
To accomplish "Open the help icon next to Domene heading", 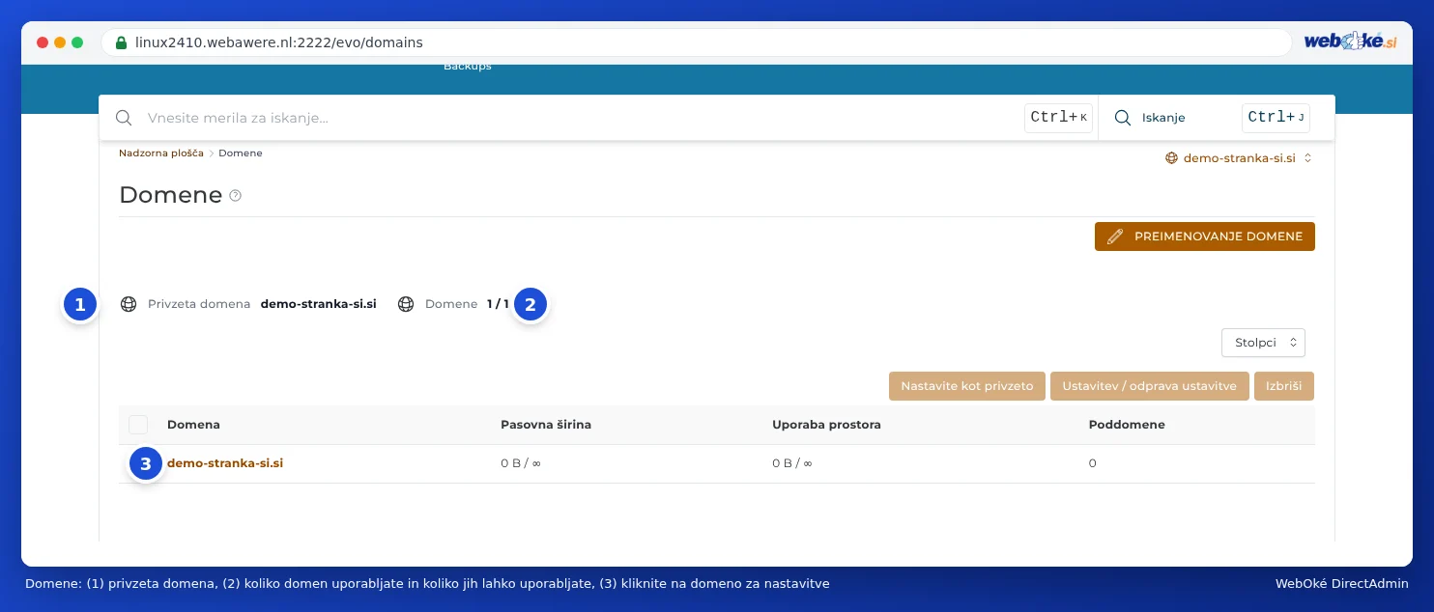I will [x=235, y=195].
